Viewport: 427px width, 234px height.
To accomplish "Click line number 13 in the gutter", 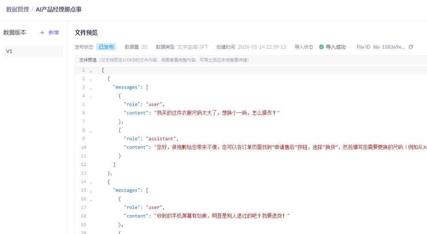I will [83, 173].
